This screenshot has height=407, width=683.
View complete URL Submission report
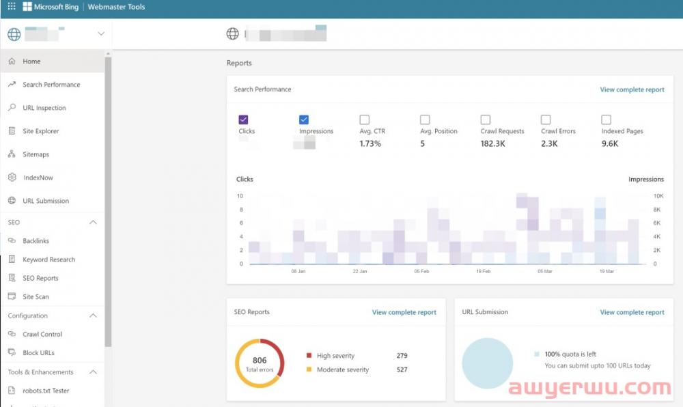point(632,312)
